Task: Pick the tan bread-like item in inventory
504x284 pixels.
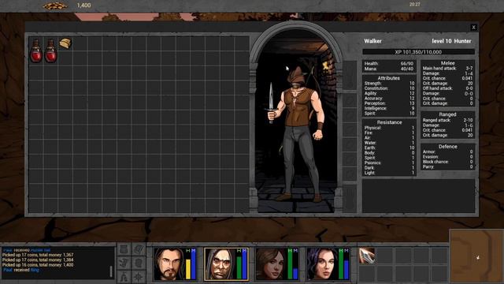Action: coord(65,43)
